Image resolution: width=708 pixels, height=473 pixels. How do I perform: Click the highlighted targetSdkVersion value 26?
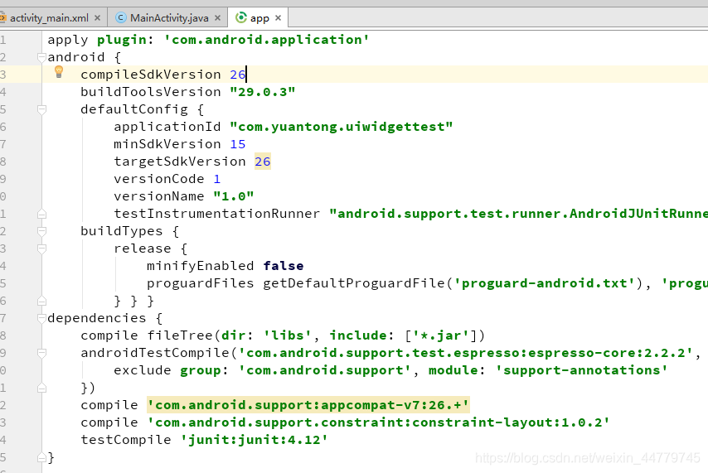tap(262, 162)
